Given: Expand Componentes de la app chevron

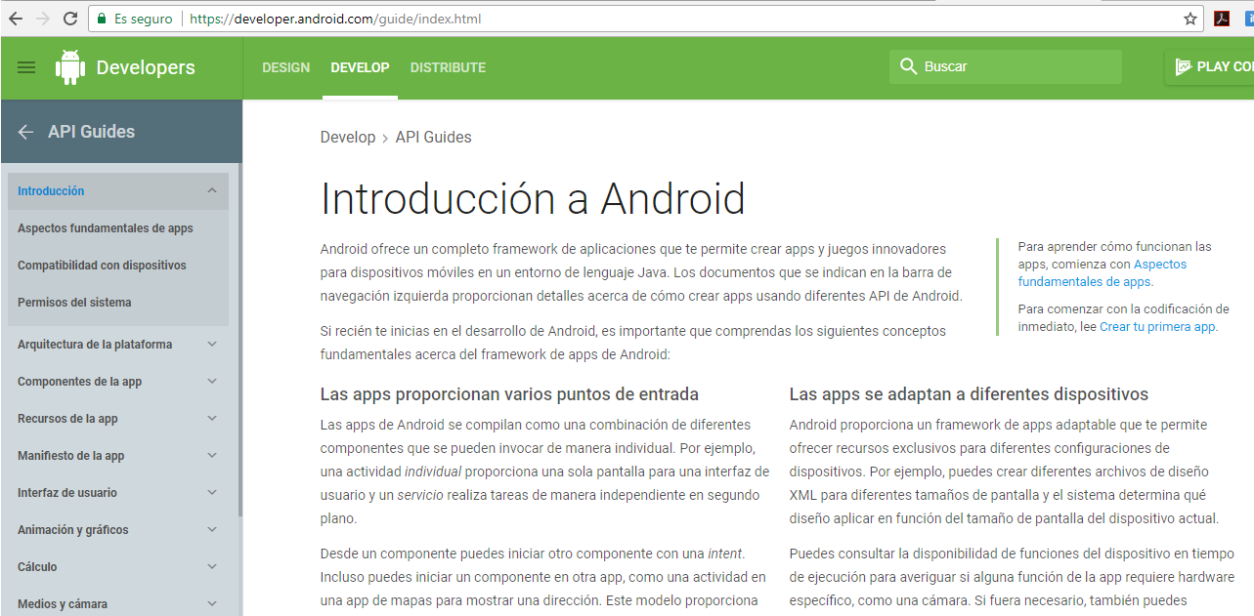Looking at the screenshot, I should coord(212,381).
